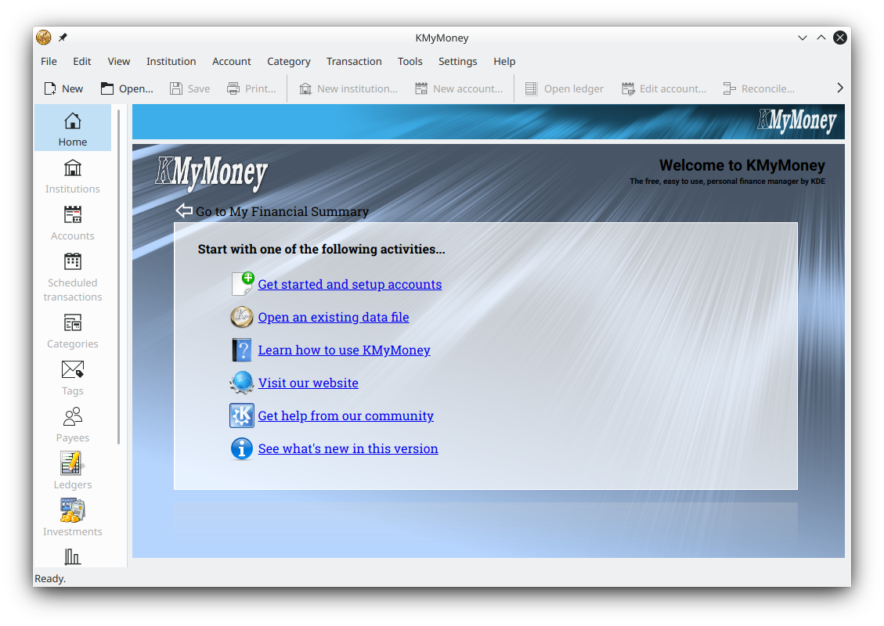Open the Tools menu

coord(410,61)
